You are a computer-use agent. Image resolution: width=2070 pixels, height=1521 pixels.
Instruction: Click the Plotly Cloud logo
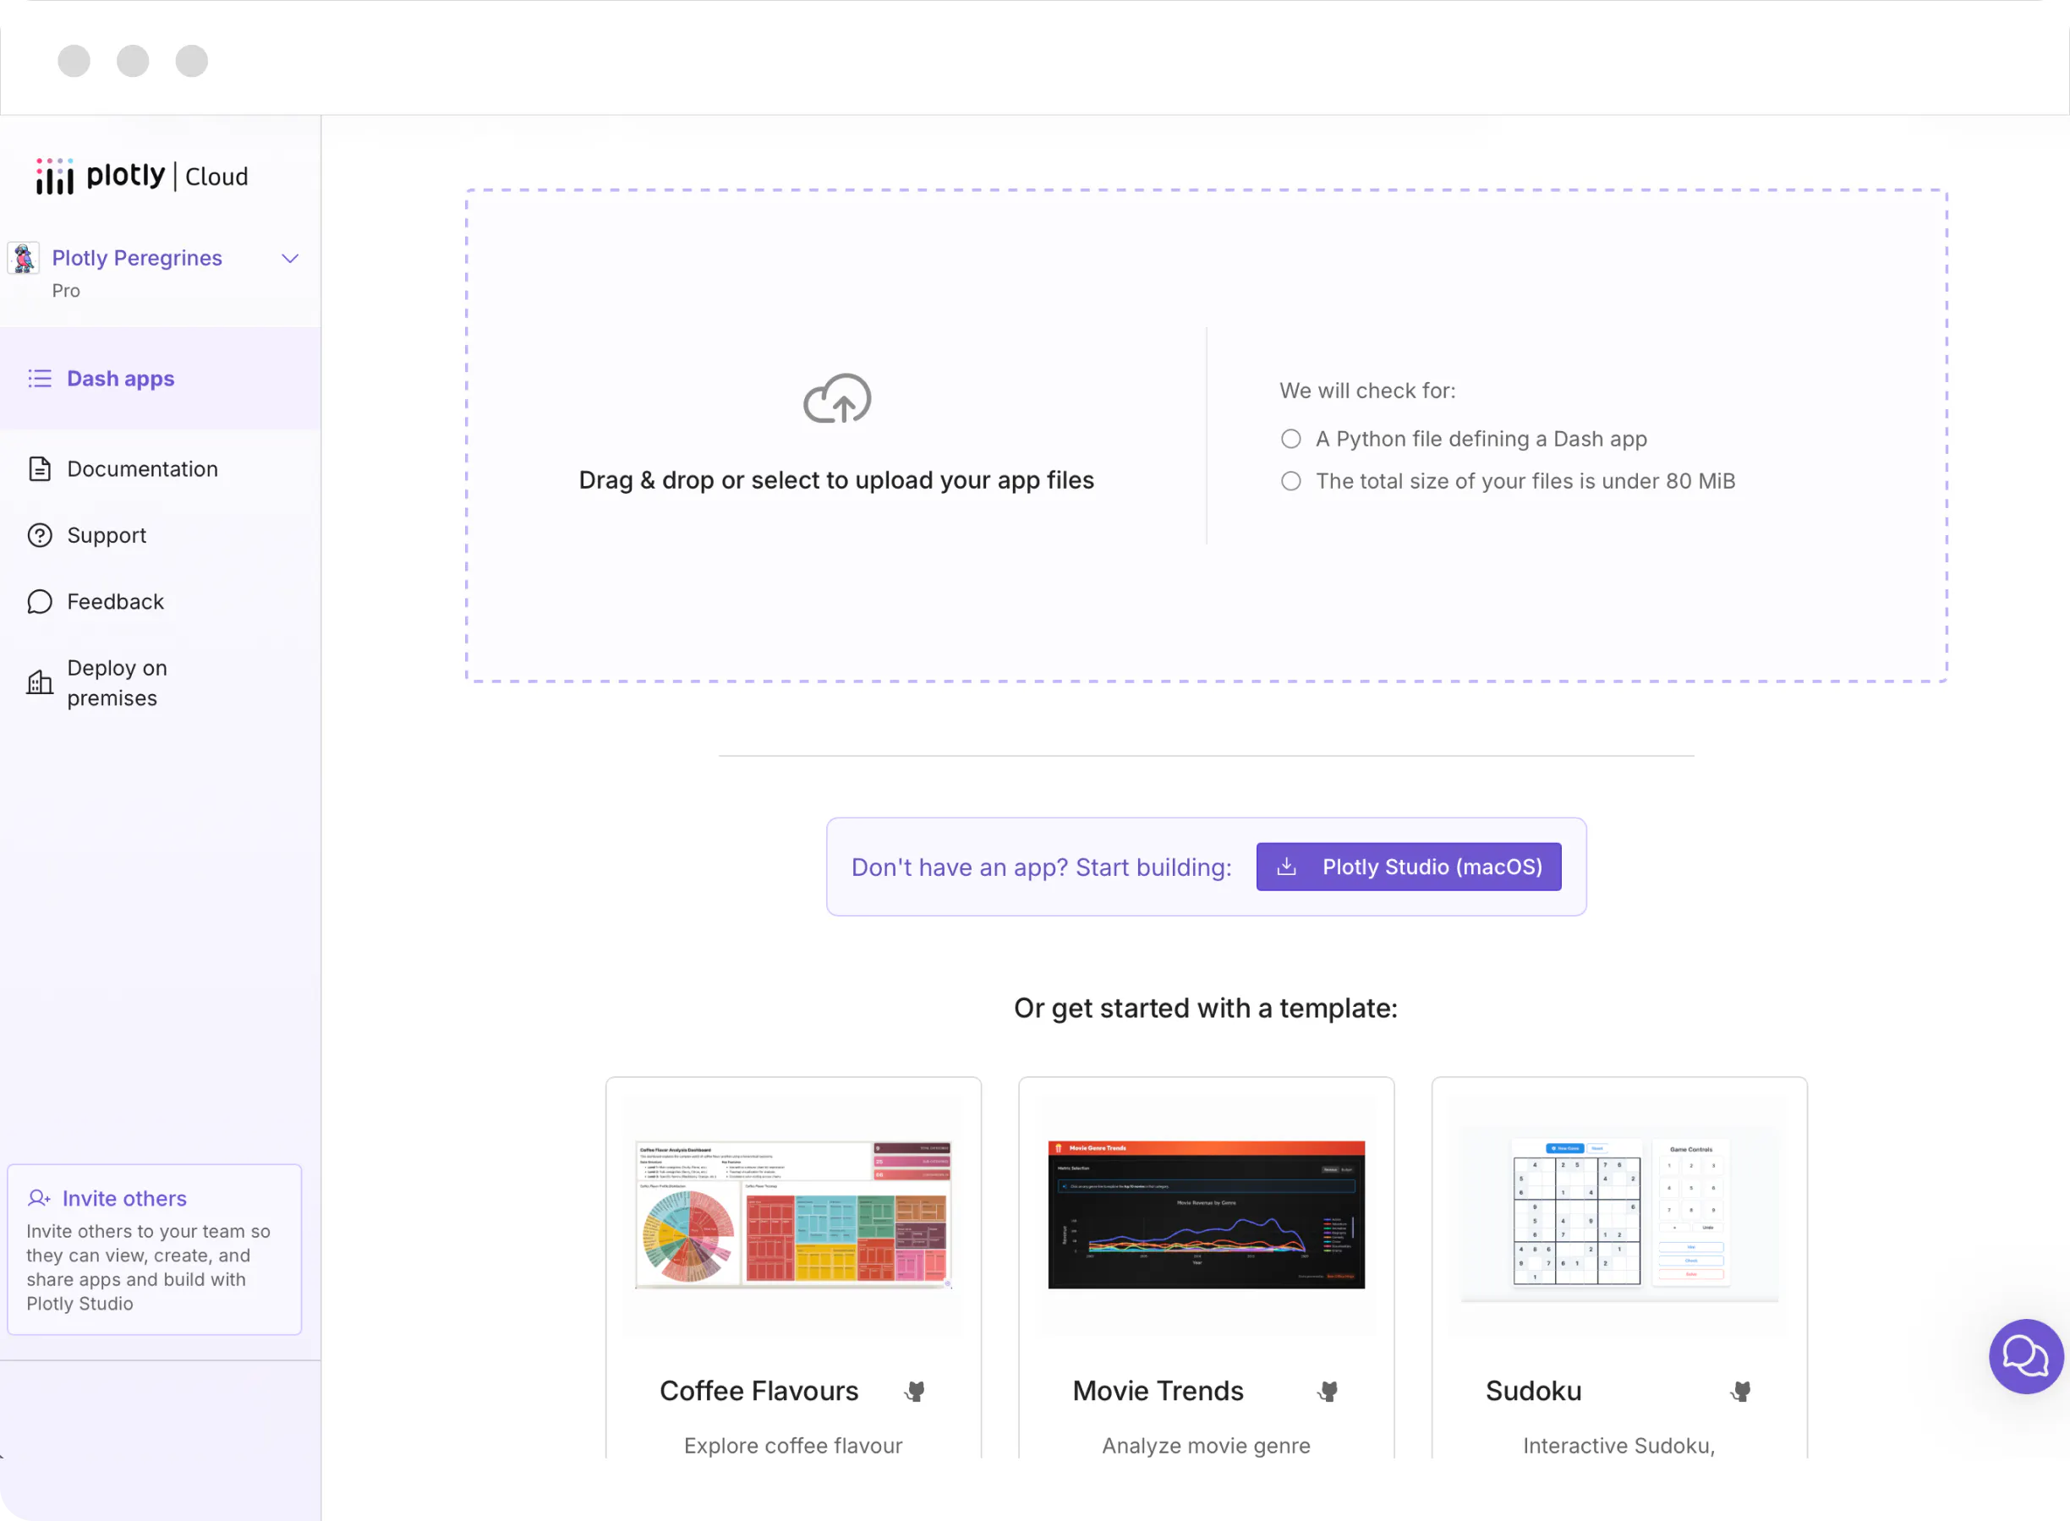click(x=142, y=176)
